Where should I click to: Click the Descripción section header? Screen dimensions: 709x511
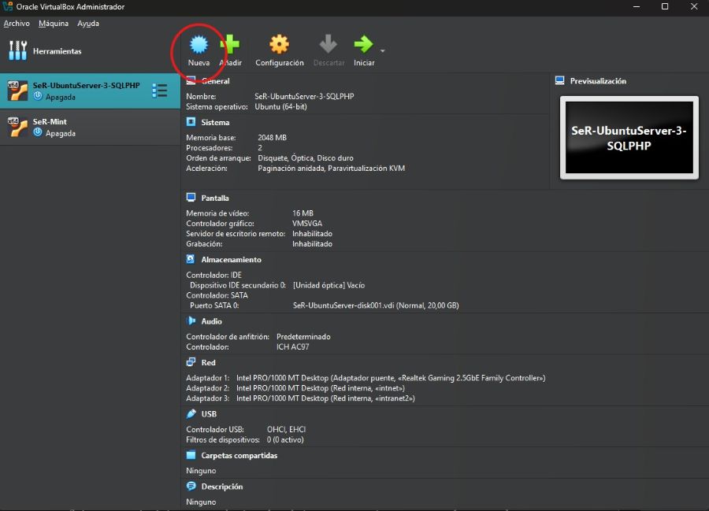pyautogui.click(x=222, y=487)
